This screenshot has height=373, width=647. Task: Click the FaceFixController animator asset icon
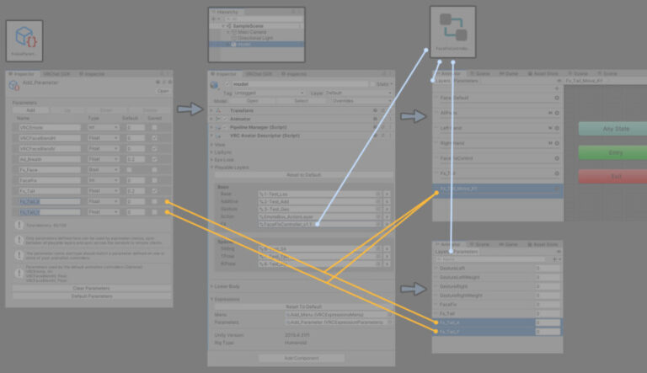tap(455, 28)
